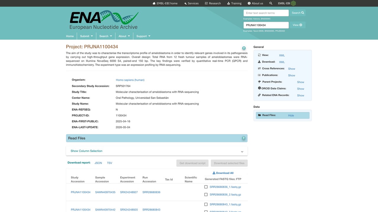
Task: Click the Read Files help question icon
Action: pos(244,138)
